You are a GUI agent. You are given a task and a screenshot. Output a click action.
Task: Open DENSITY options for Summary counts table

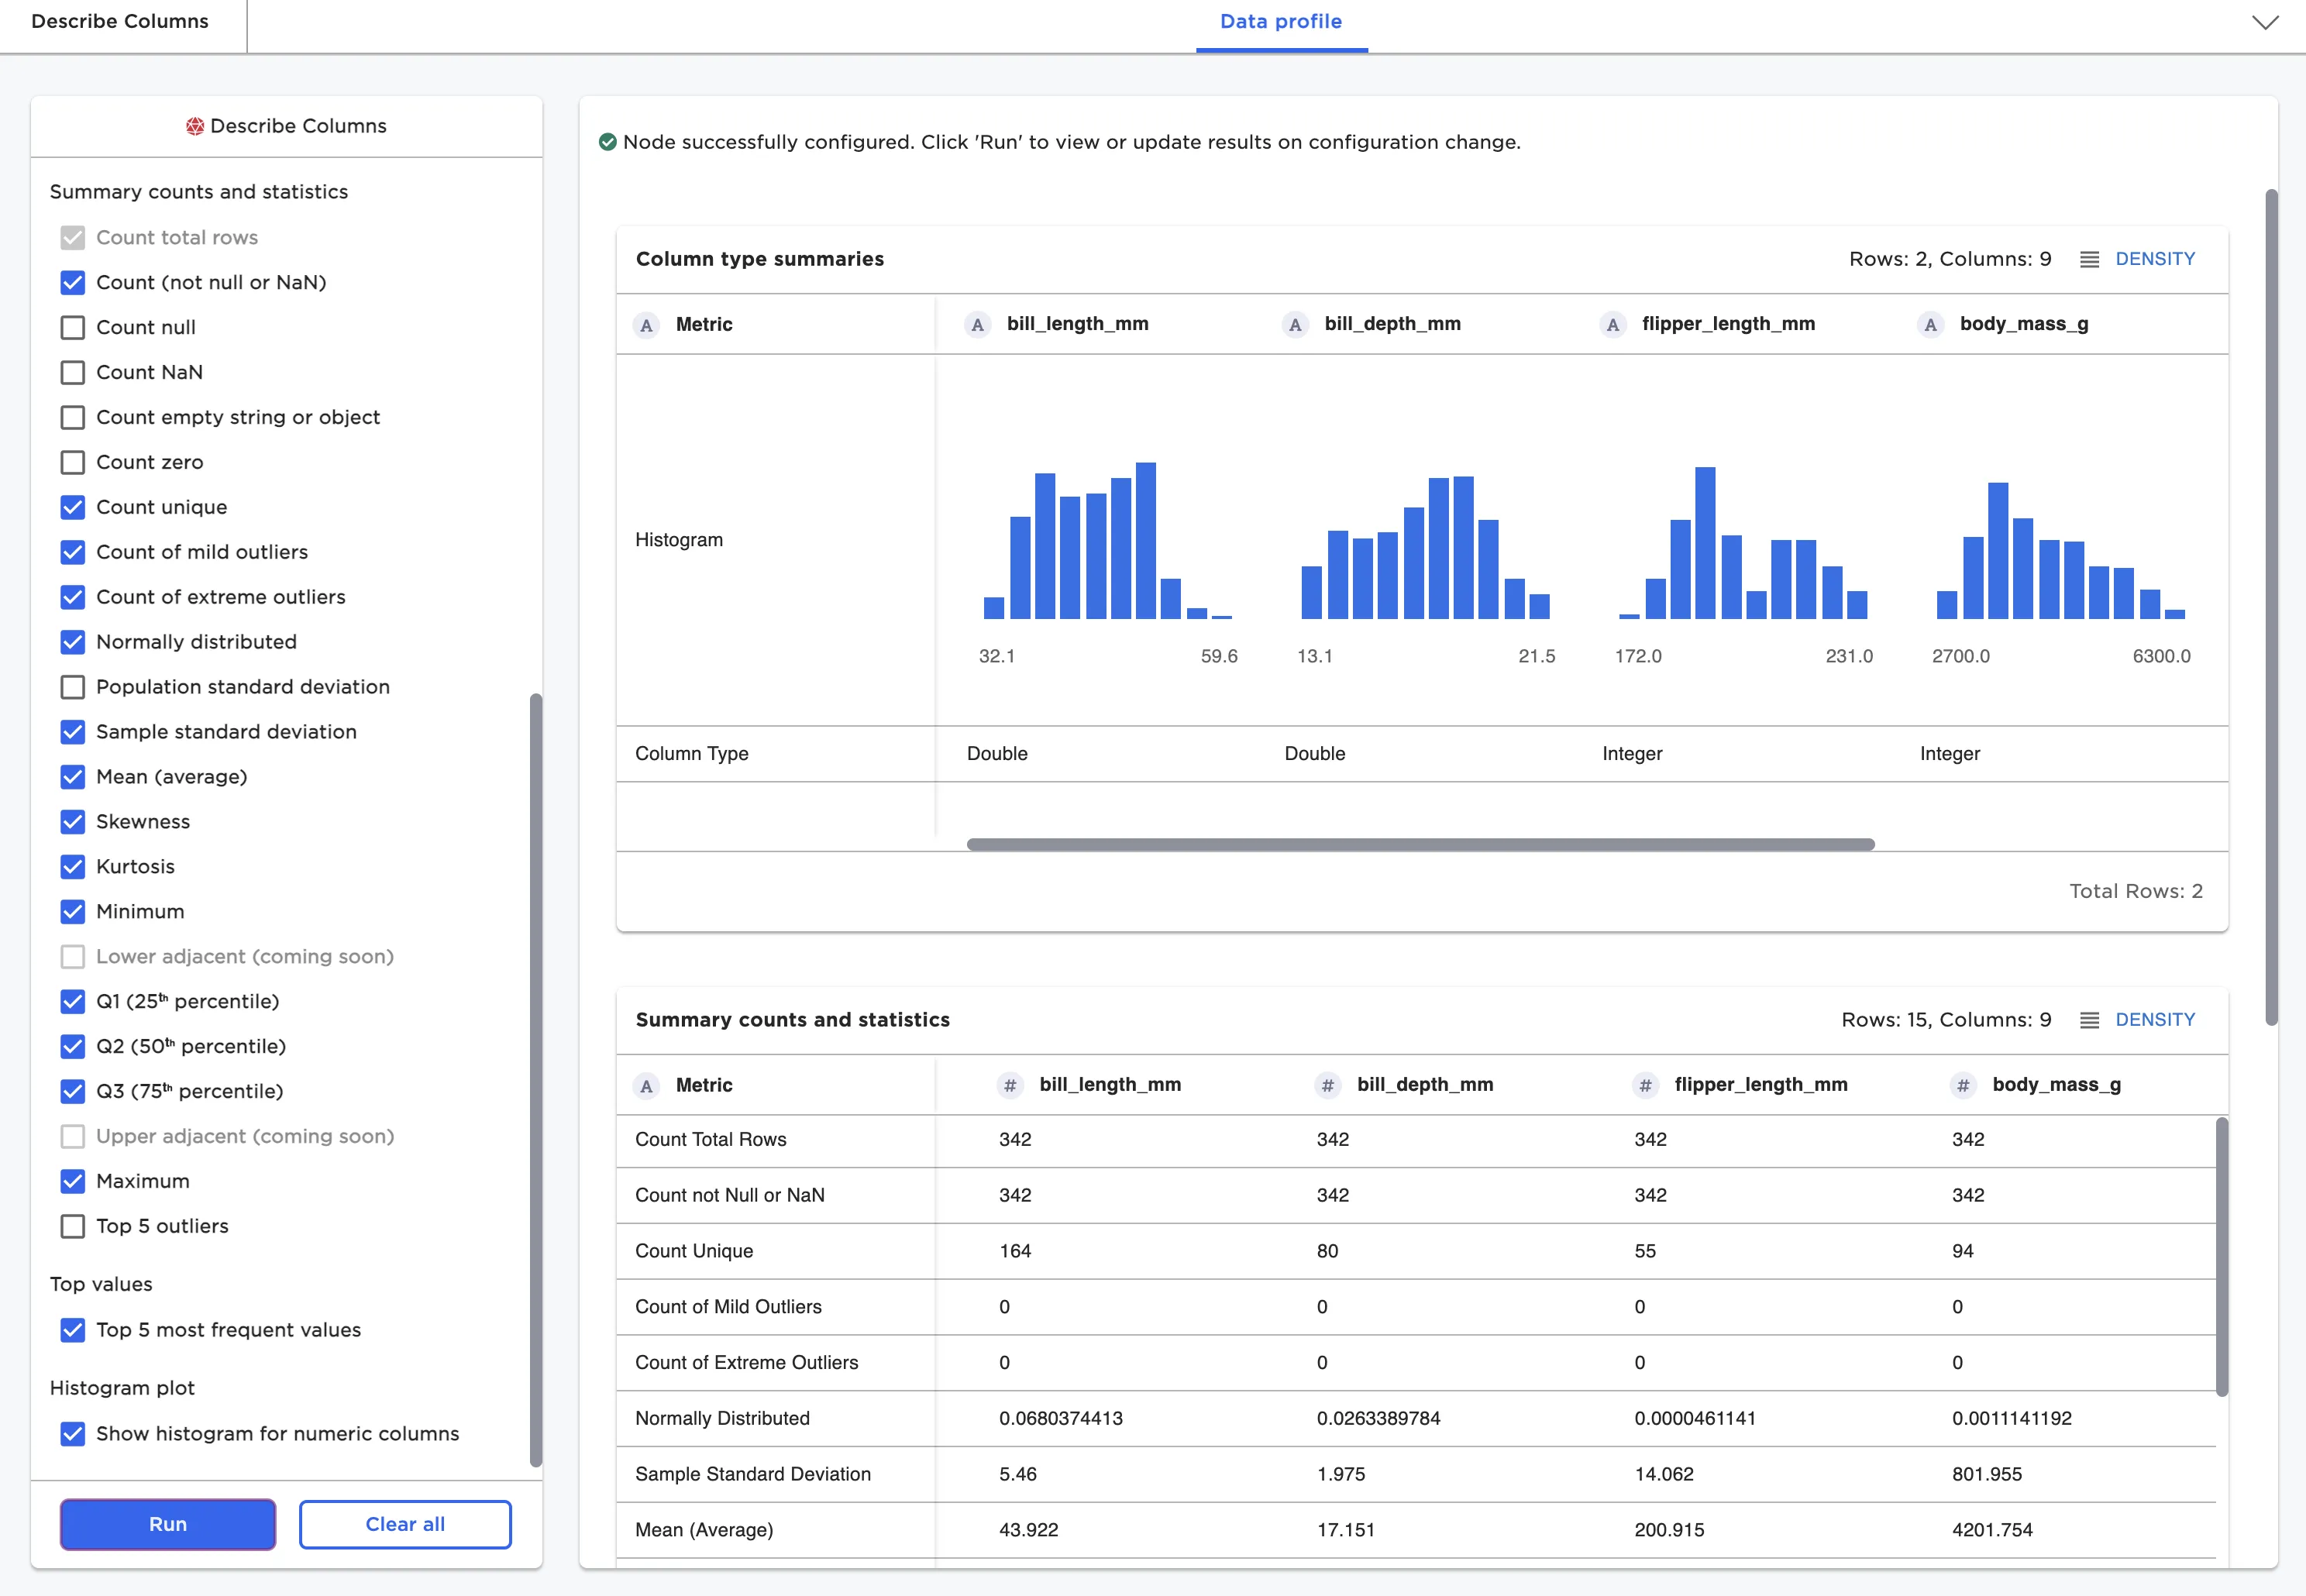coord(2154,1020)
